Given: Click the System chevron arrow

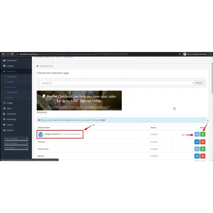Looking at the screenshot, I should click(29, 125).
